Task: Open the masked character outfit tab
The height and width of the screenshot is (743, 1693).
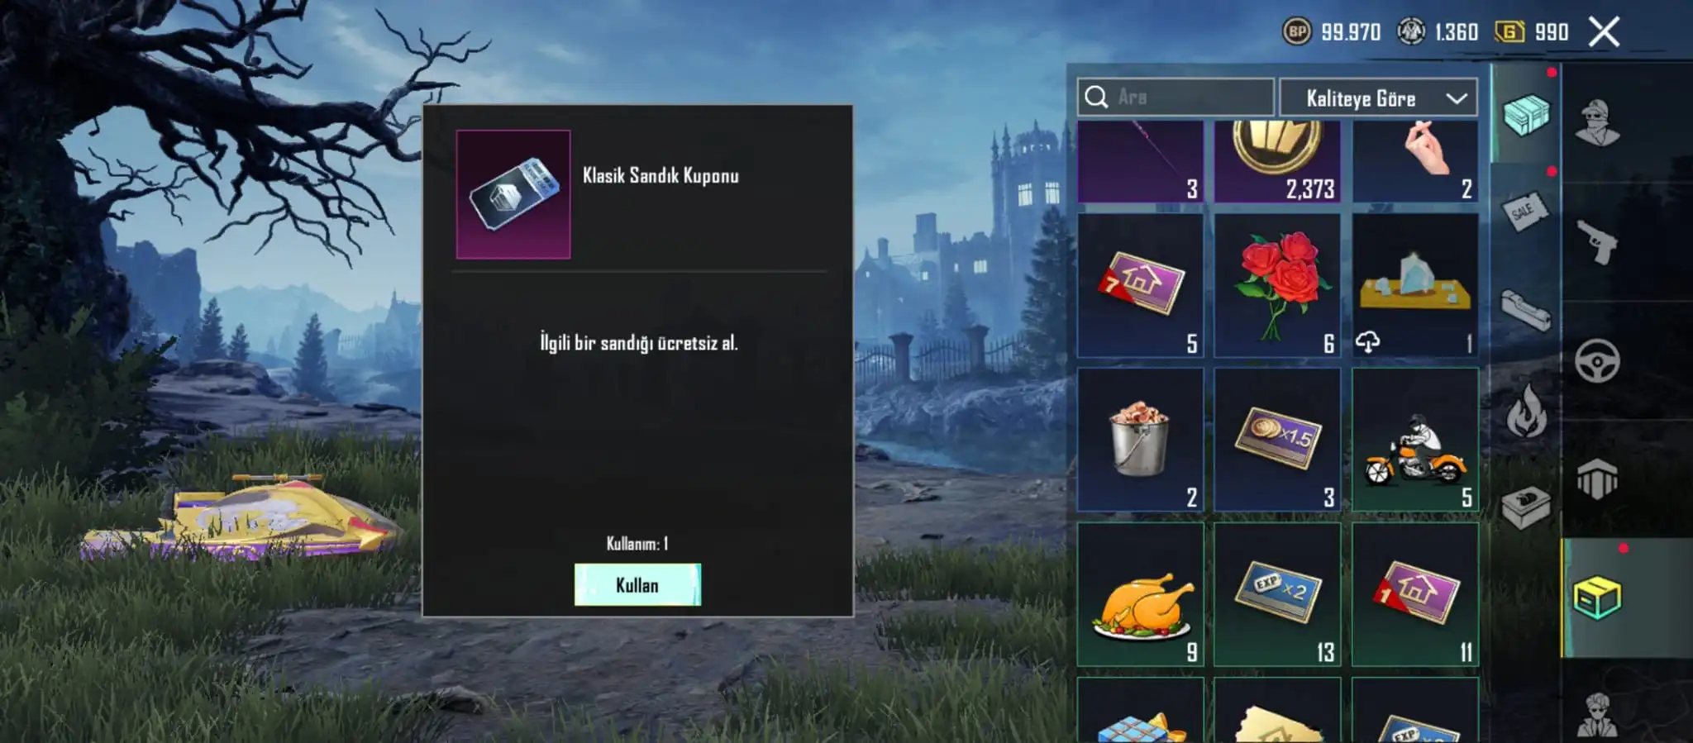Action: pos(1596,123)
